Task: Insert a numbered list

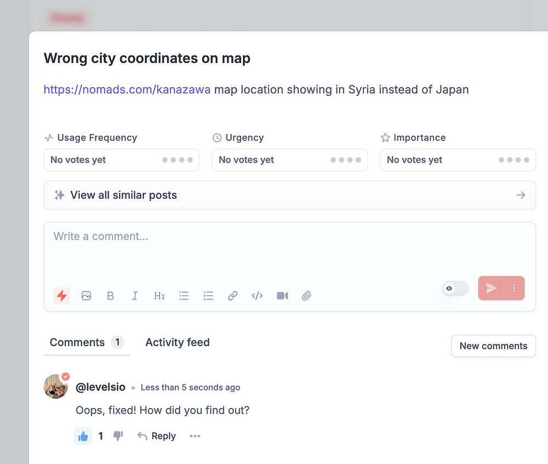Action: pos(208,296)
